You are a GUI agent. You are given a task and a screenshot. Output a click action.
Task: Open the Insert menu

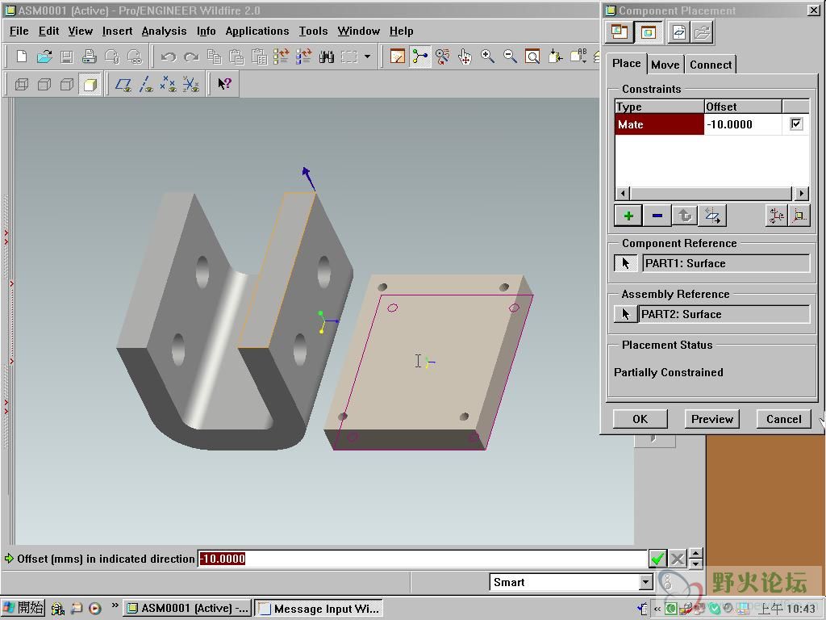pyautogui.click(x=117, y=31)
